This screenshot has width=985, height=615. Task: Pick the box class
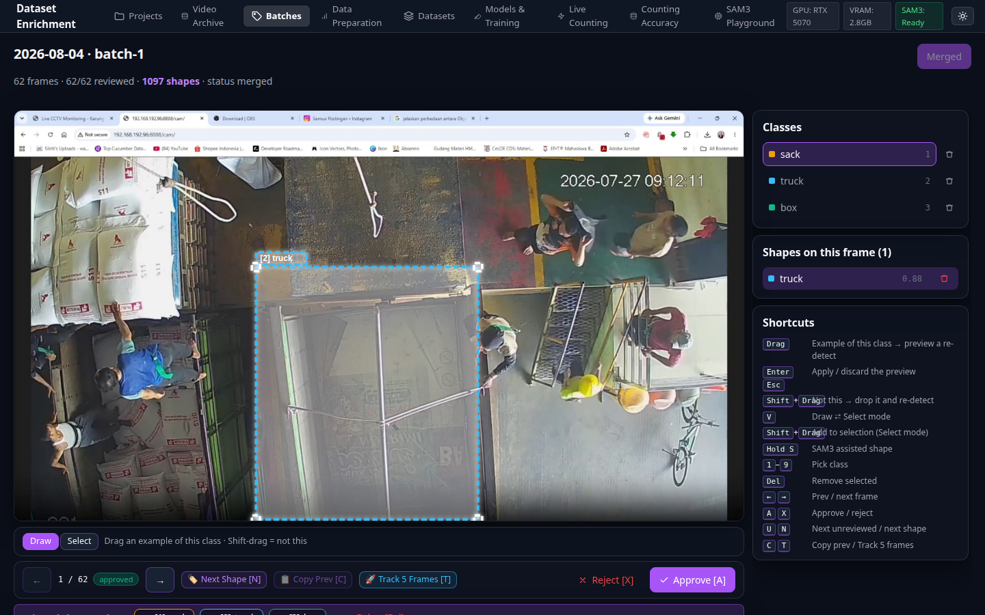849,208
